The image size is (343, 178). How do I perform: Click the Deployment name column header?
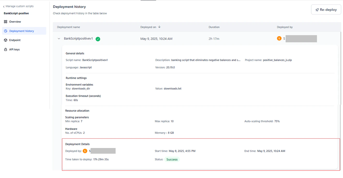click(68, 27)
